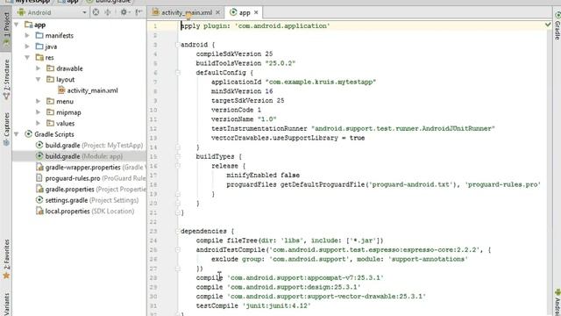The height and width of the screenshot is (316, 561).
Task: Select build.gradle (Project: MyTestApp)
Action: [89, 146]
